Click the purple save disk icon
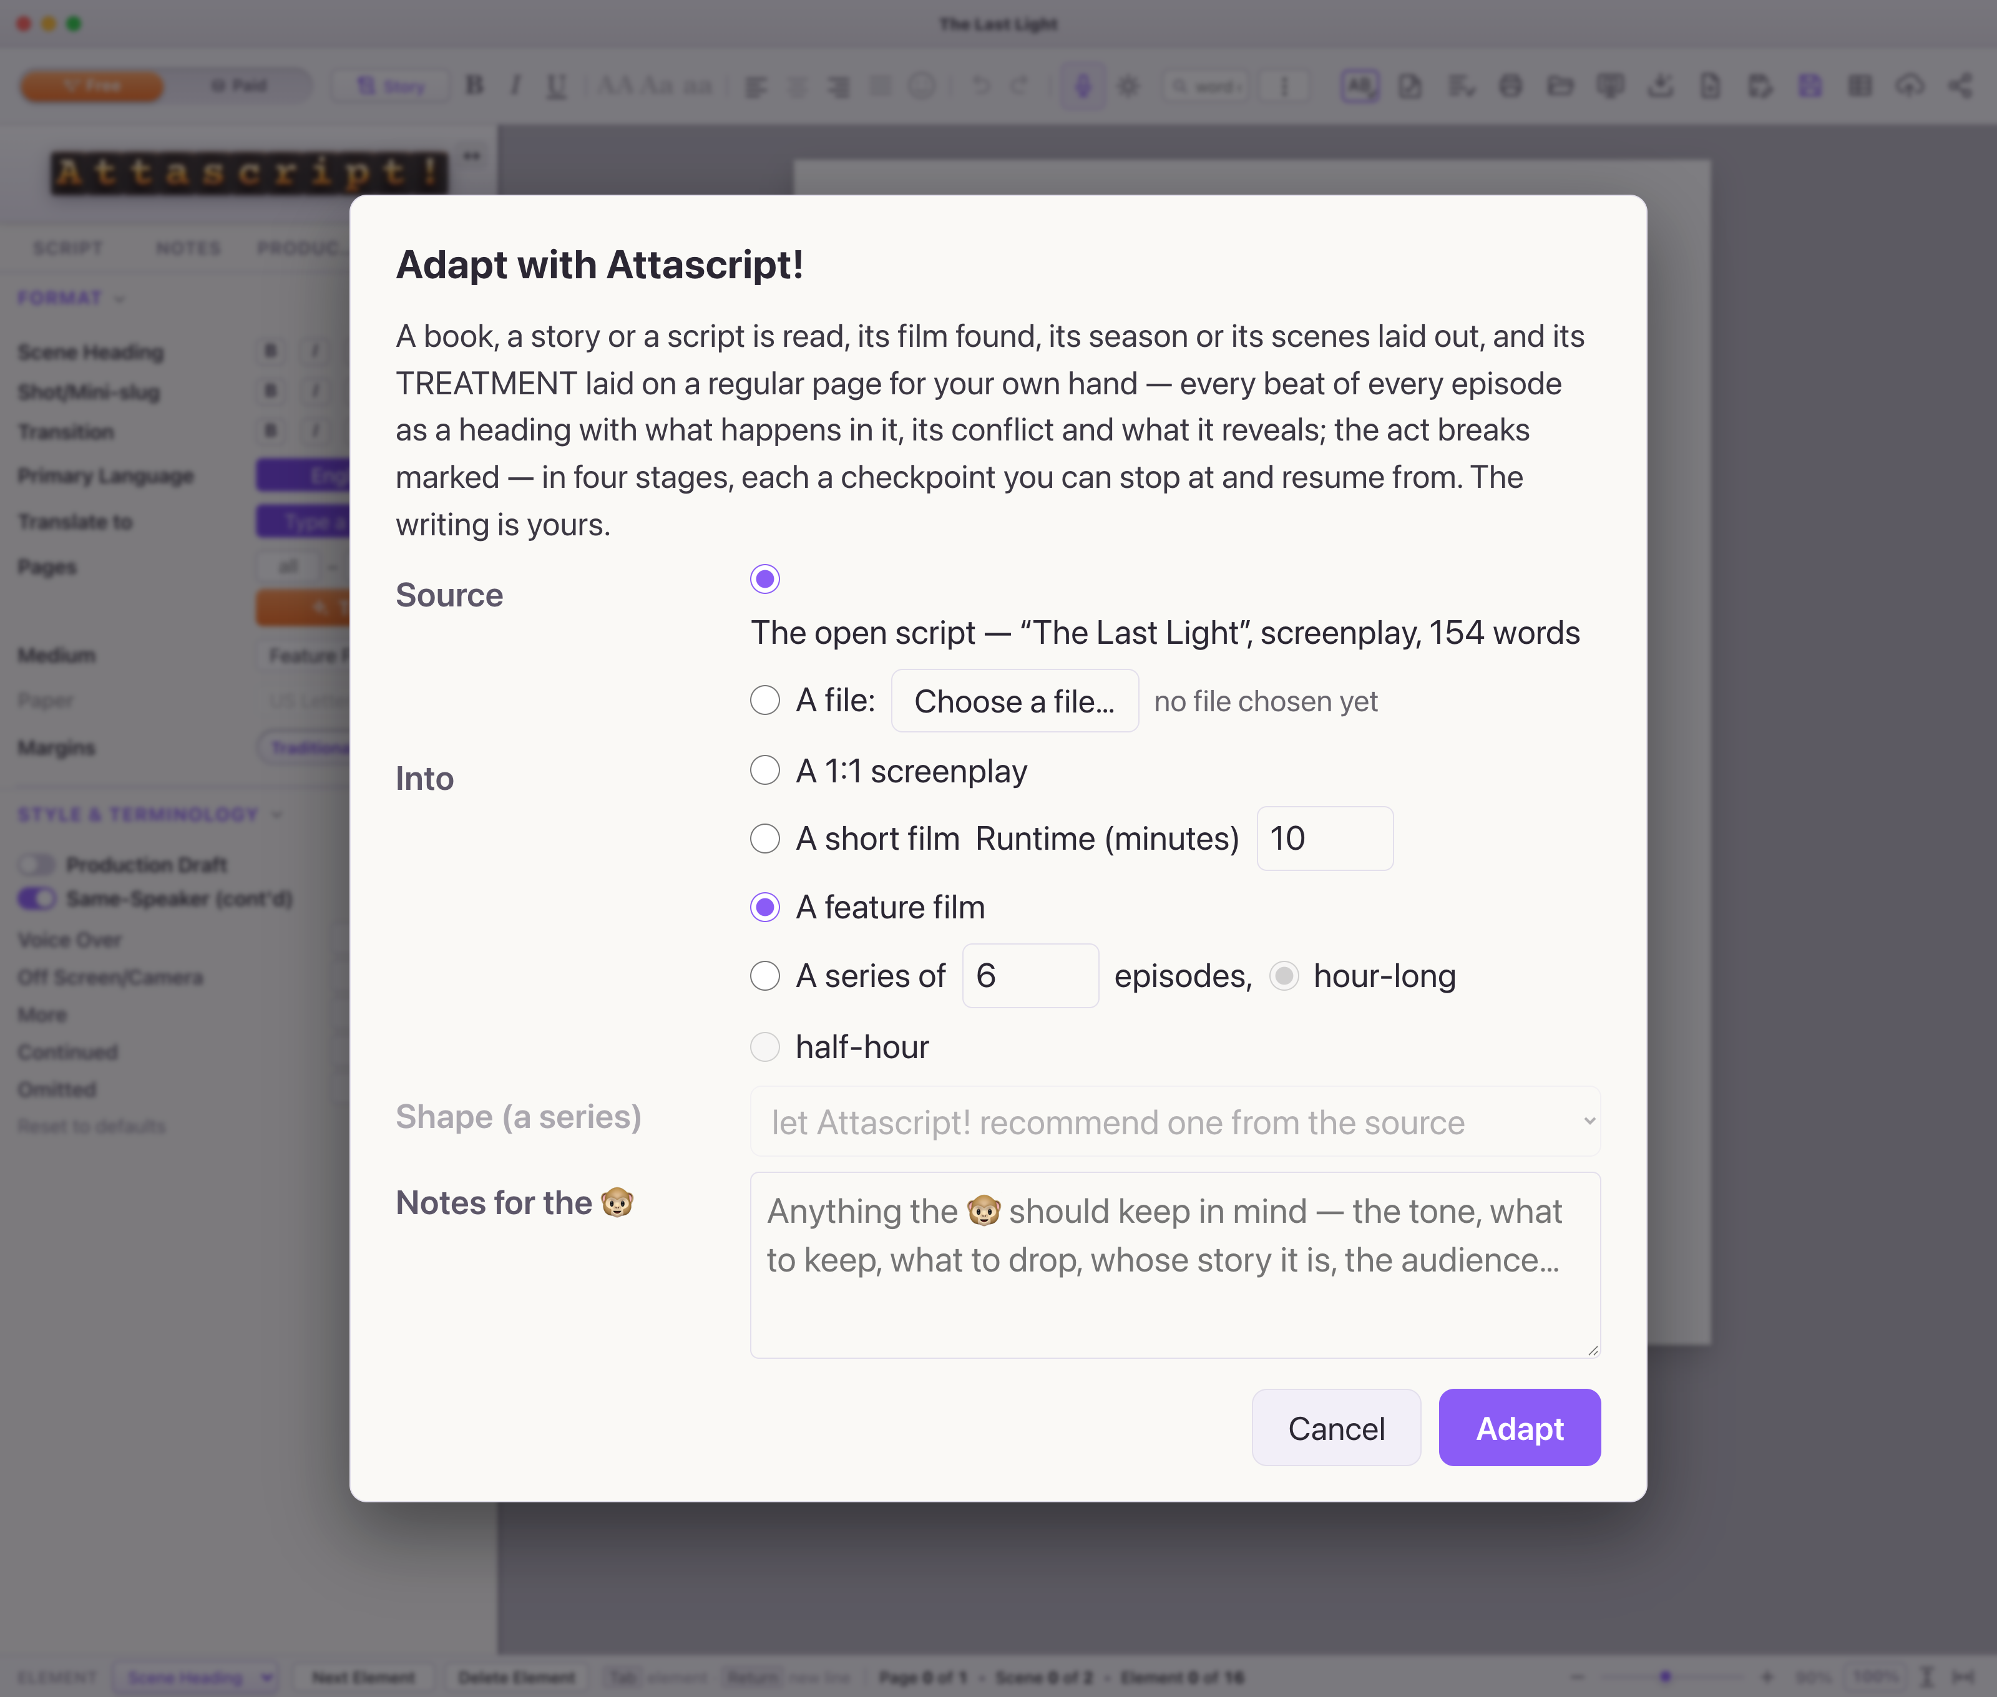The image size is (1997, 1697). [1810, 85]
